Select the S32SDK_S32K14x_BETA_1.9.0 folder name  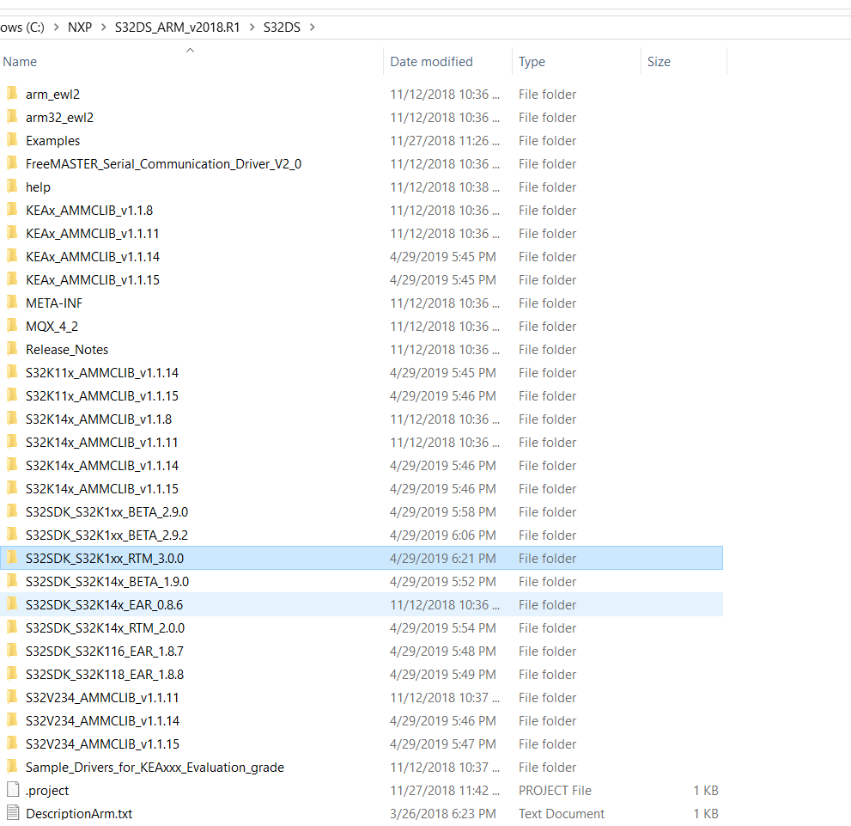107,582
